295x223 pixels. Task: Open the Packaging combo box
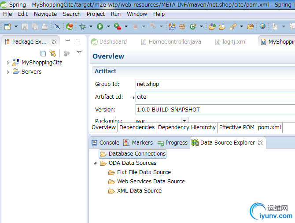pos(184,120)
